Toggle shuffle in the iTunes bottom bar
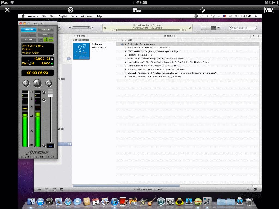Image resolution: width=279 pixels, height=209 pixels. tap(47, 189)
